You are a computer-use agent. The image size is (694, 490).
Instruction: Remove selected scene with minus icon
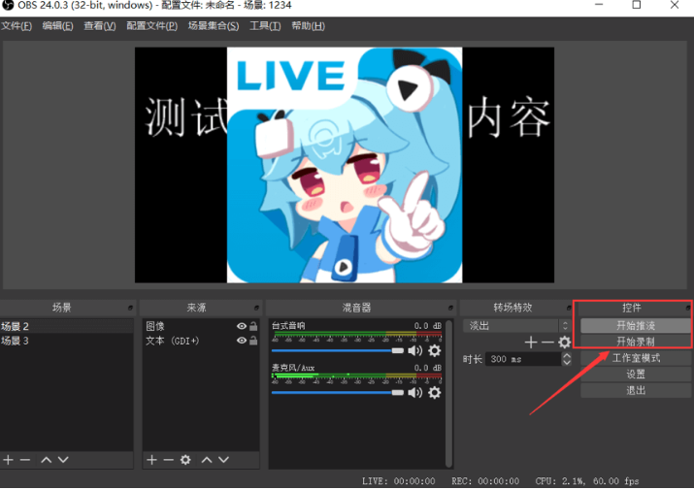pos(25,460)
